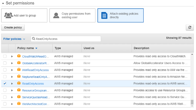Image resolution: width=196 pixels, height=110 pixels.
Task: Click the policy list vertical scrollbar thumb
Action: 192,102
